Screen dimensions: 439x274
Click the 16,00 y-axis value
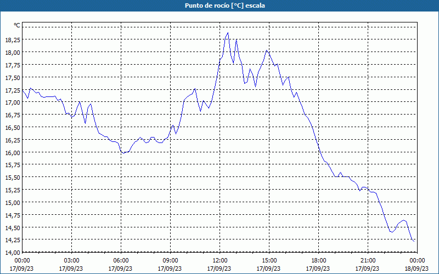click(x=13, y=152)
